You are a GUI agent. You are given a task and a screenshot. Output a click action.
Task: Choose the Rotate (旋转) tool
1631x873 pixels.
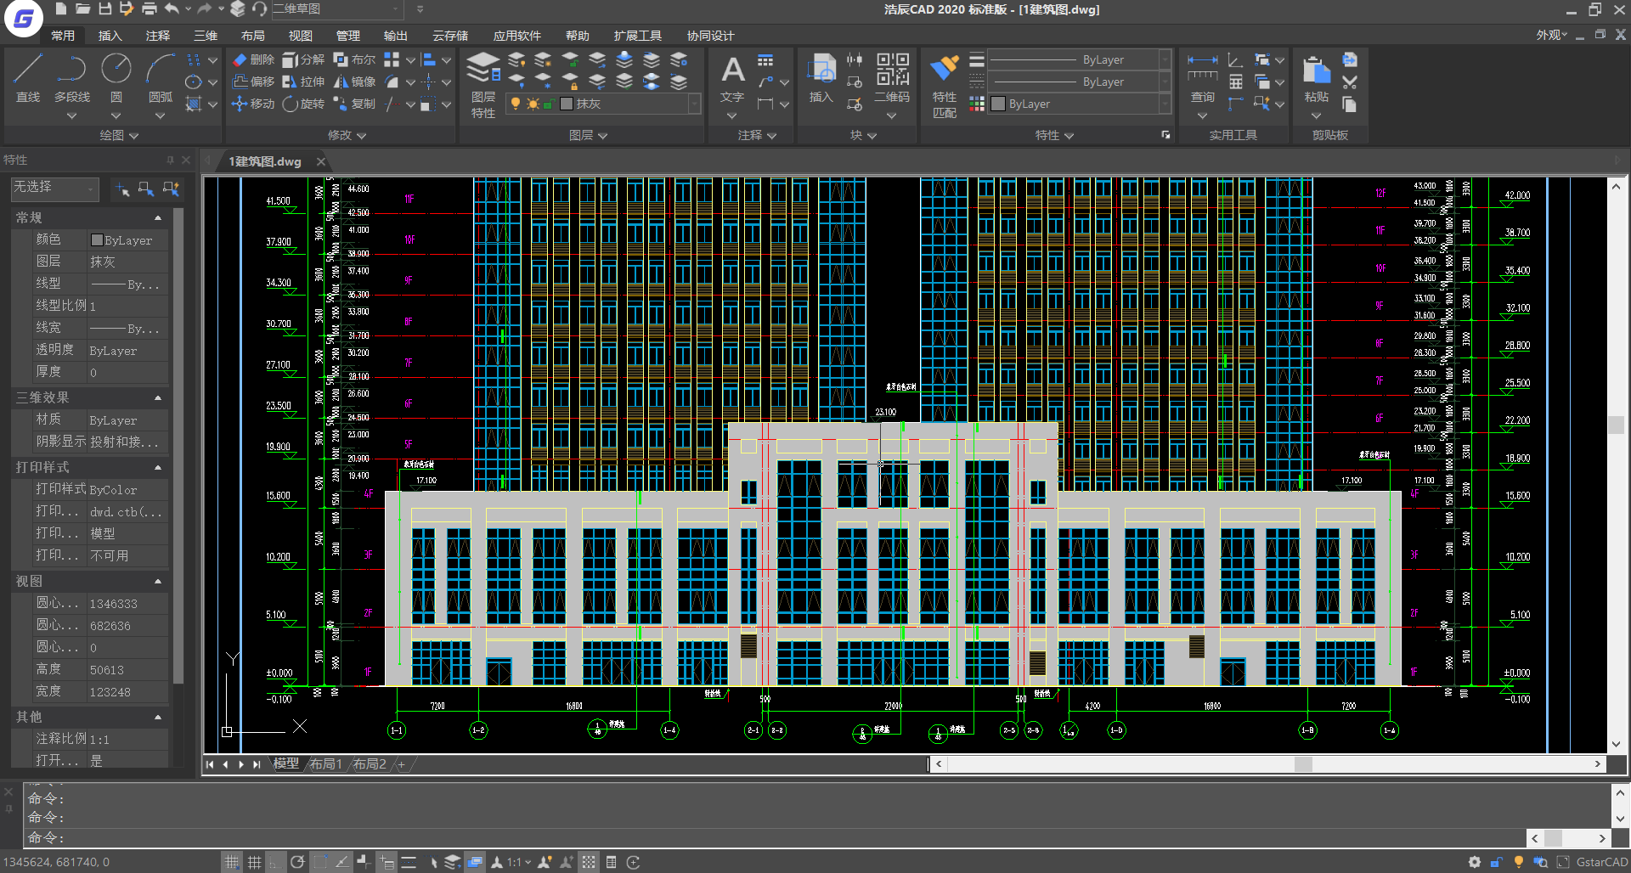pos(303,104)
